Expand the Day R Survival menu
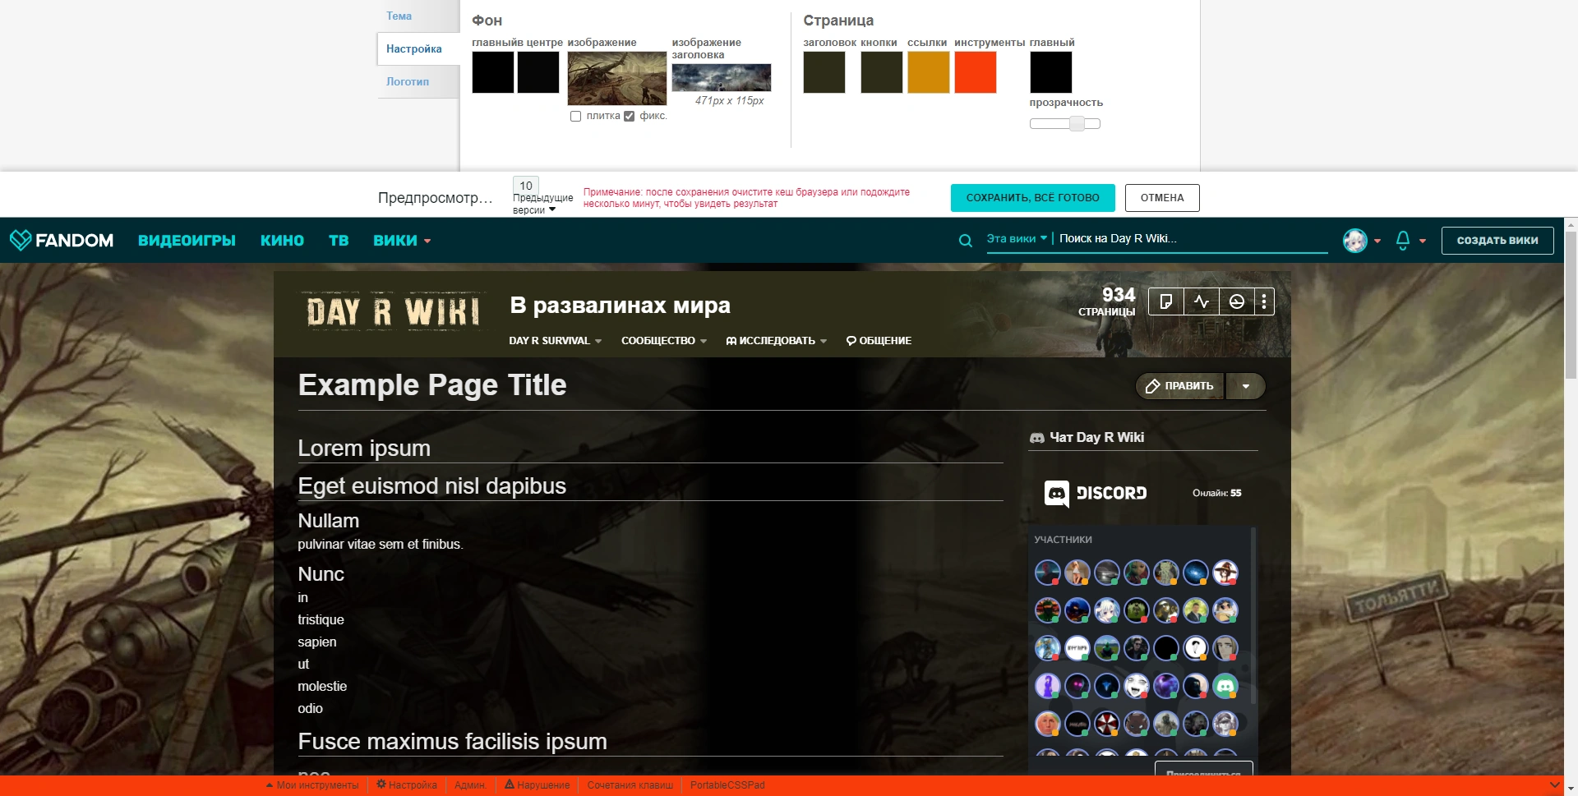Image resolution: width=1578 pixels, height=796 pixels. coord(556,341)
